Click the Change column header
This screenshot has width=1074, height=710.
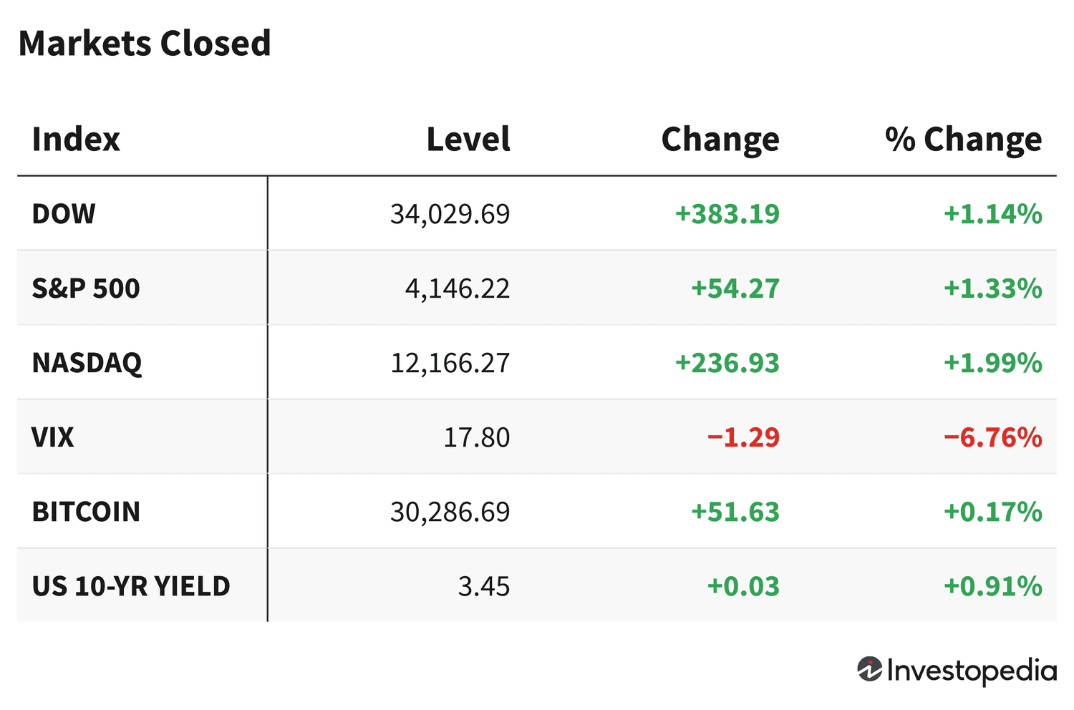(x=720, y=139)
